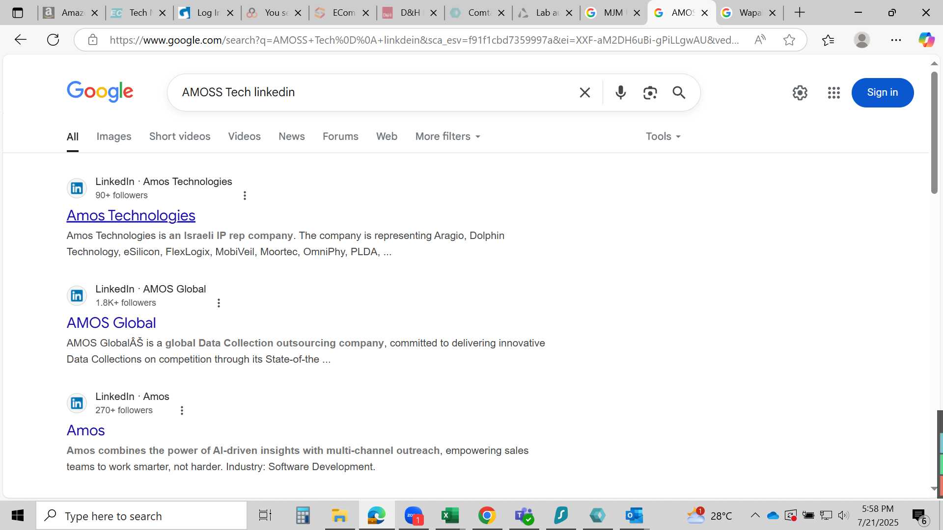Open options for Amos 270+ followers result
The height and width of the screenshot is (530, 943).
tap(182, 410)
